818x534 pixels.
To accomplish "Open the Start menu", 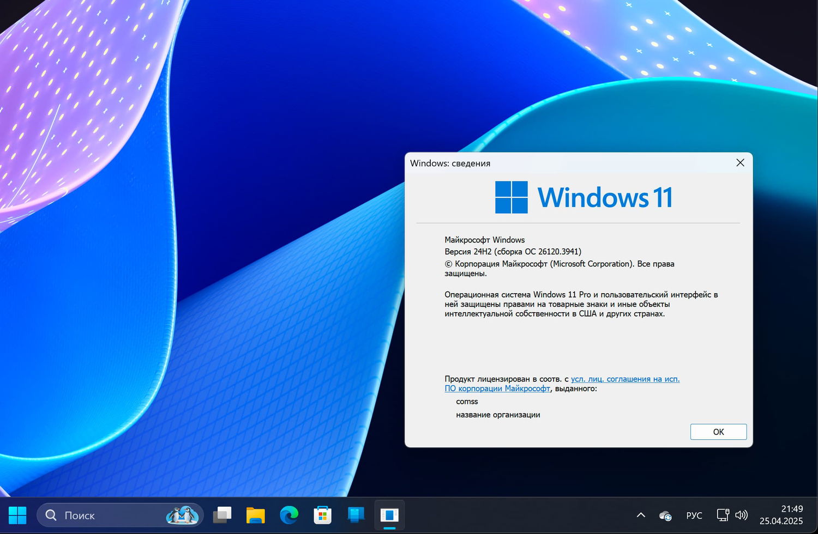I will [x=17, y=515].
